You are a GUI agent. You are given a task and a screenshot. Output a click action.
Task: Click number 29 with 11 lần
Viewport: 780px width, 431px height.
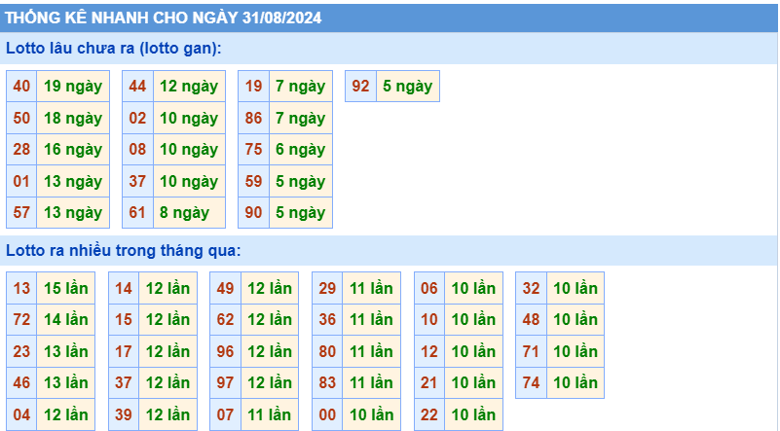point(327,288)
